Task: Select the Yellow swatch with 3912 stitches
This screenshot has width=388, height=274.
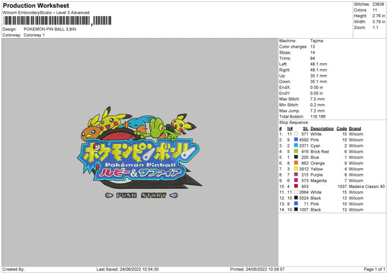Action: (296, 169)
